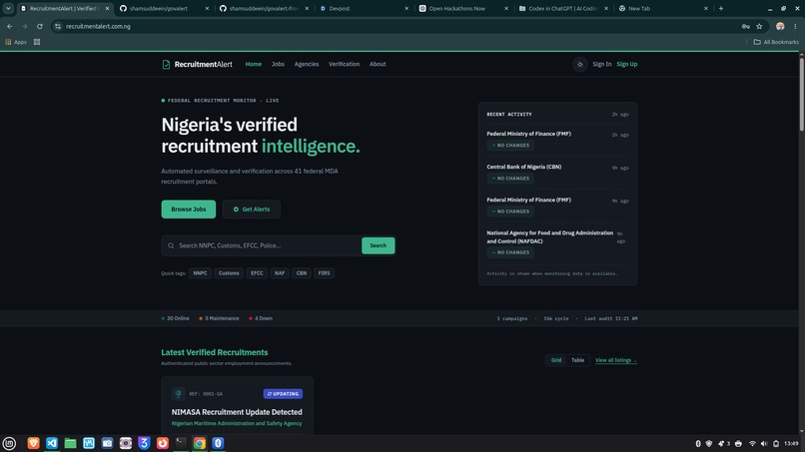The height and width of the screenshot is (452, 805).
Task: Switch to Google Chrome in the taskbar
Action: [x=199, y=443]
